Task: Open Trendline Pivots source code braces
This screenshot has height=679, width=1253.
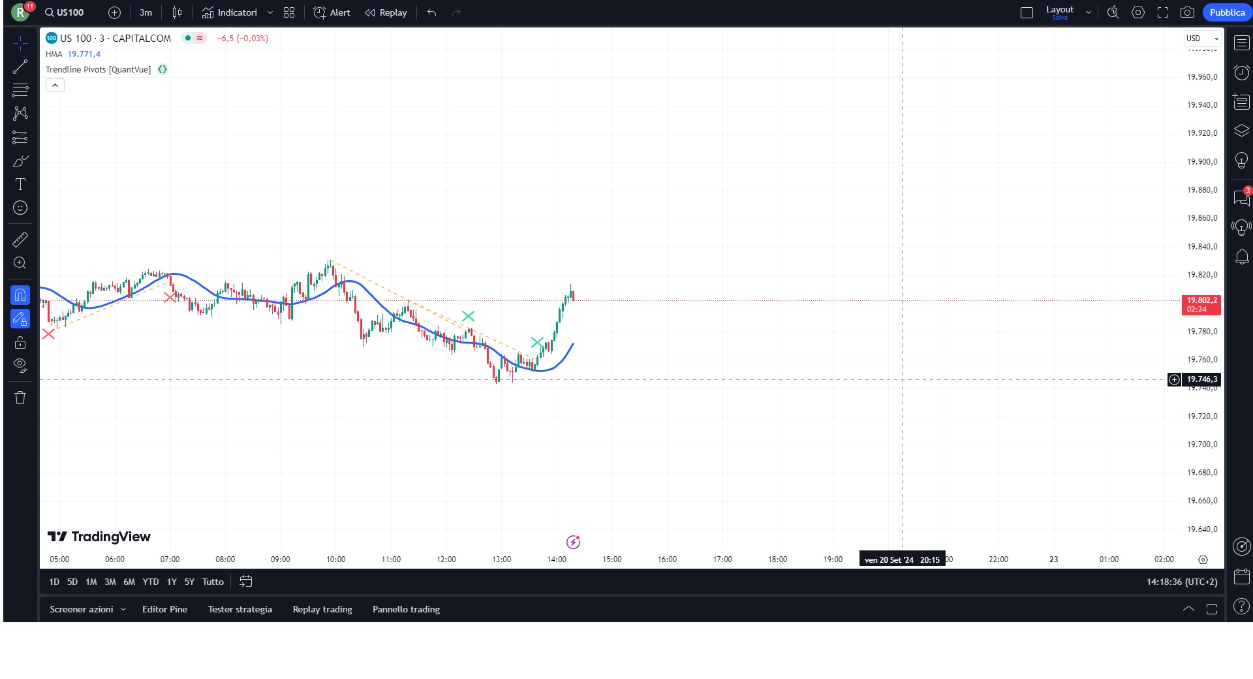Action: [x=162, y=69]
